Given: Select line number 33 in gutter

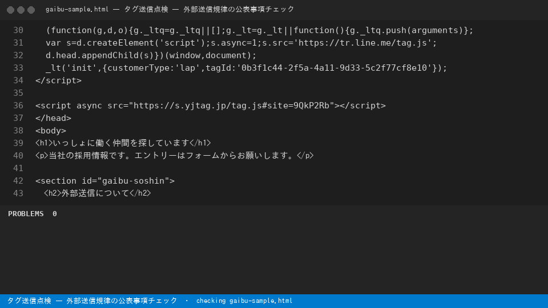Looking at the screenshot, I should tap(18, 68).
